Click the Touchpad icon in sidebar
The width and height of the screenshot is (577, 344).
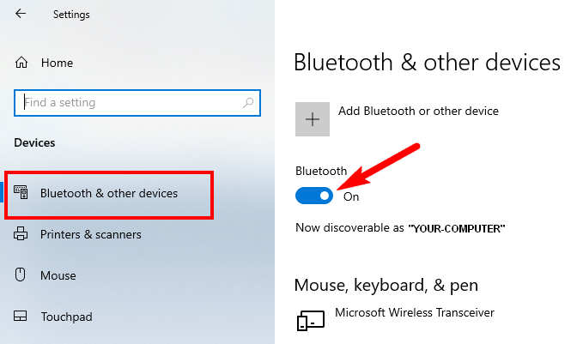[21, 316]
